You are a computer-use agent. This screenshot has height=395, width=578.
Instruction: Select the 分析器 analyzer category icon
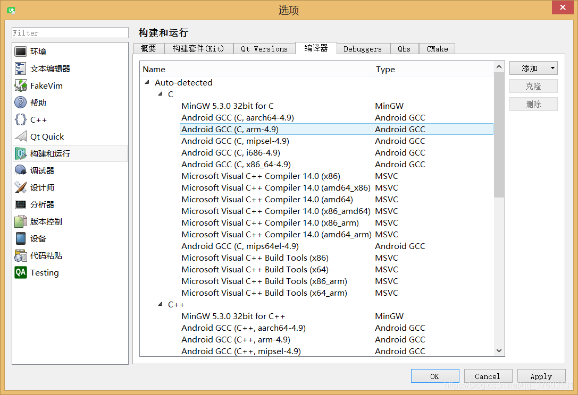21,204
